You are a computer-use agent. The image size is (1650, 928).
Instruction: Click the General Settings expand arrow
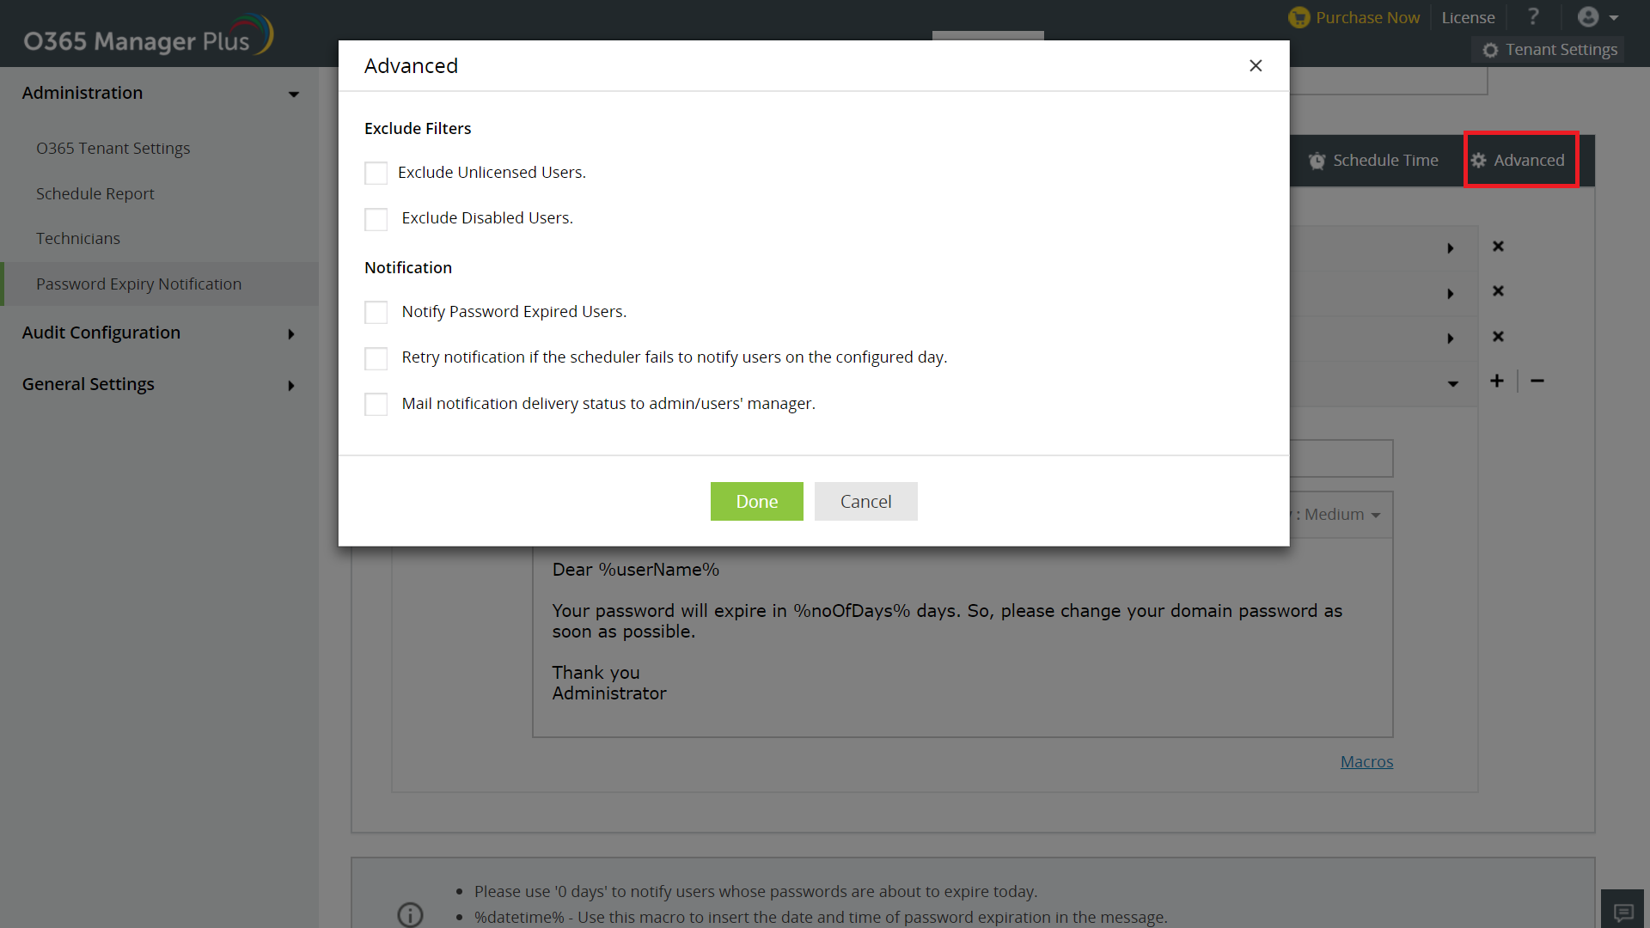290,385
